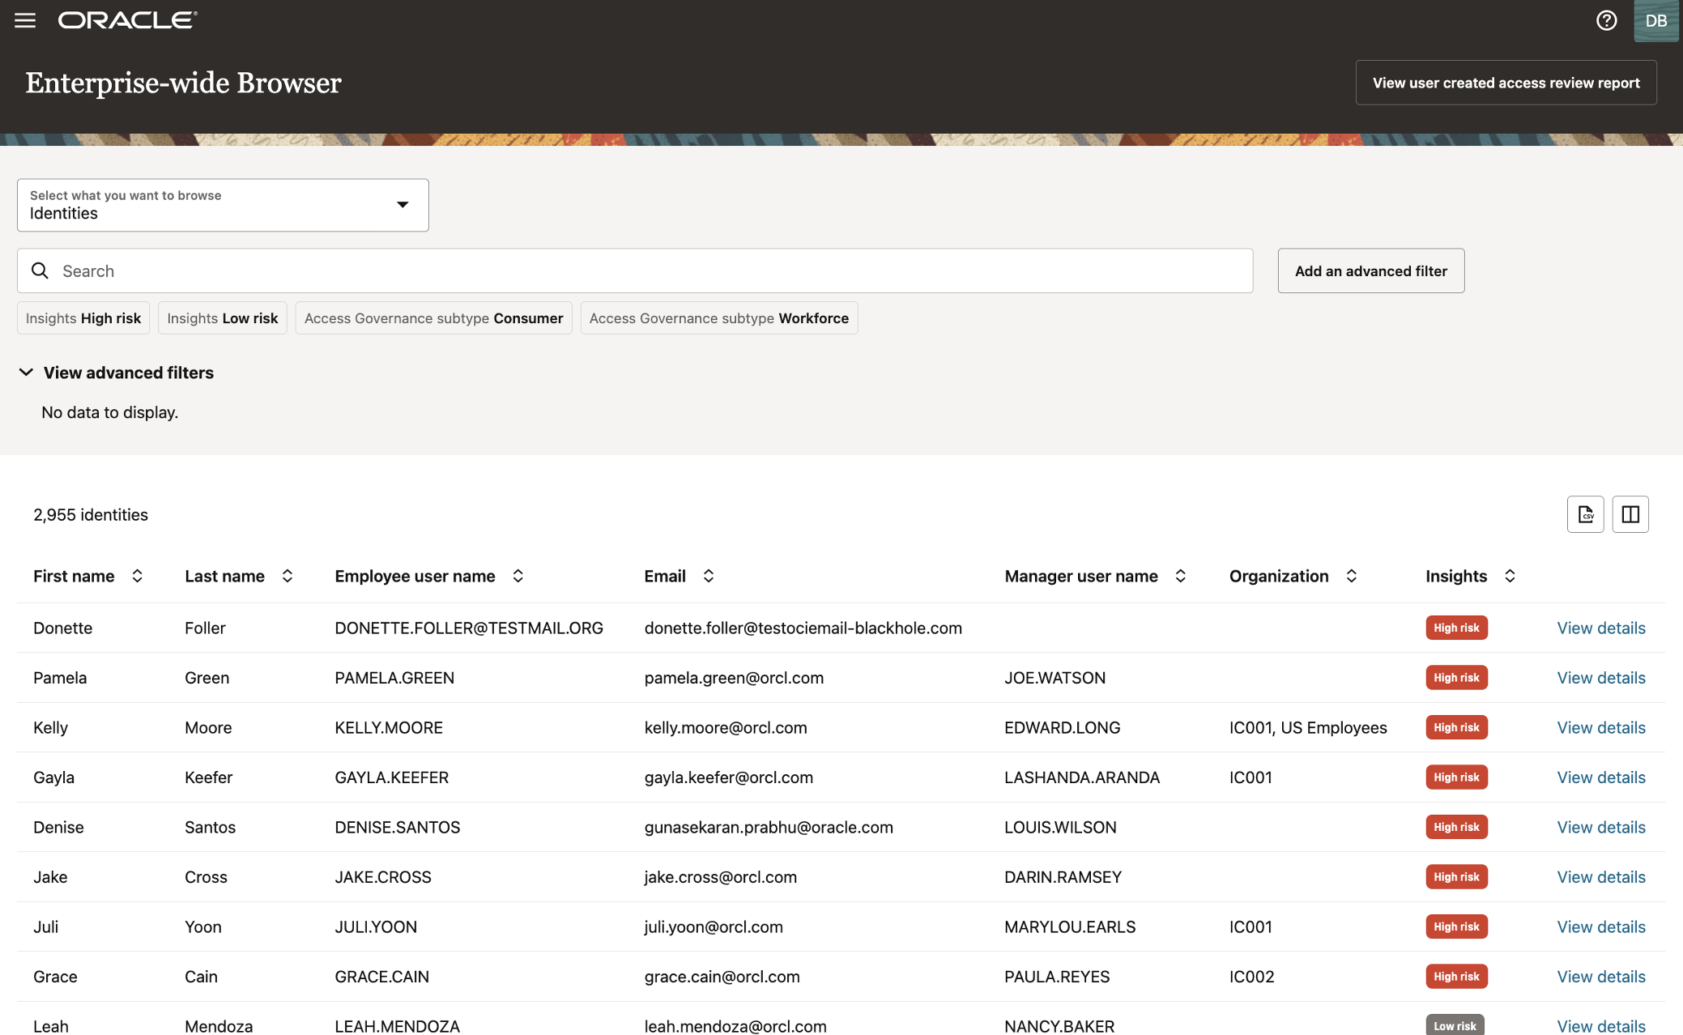Open the DB user avatar menu
The image size is (1683, 1035).
click(x=1655, y=20)
